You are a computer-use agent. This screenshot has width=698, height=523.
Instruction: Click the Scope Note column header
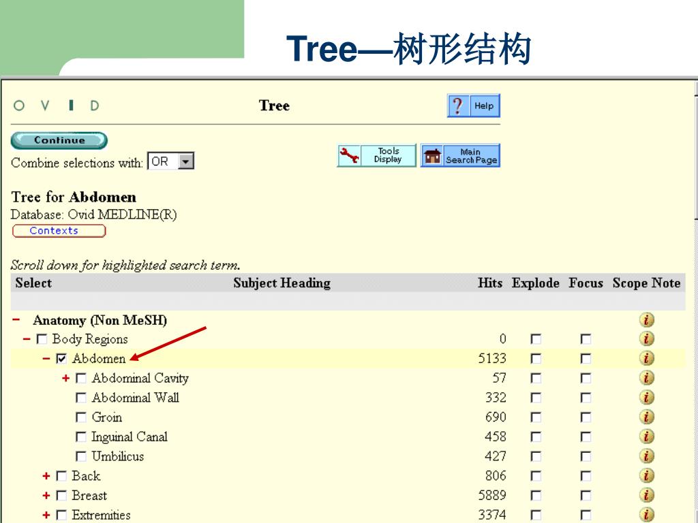(646, 283)
